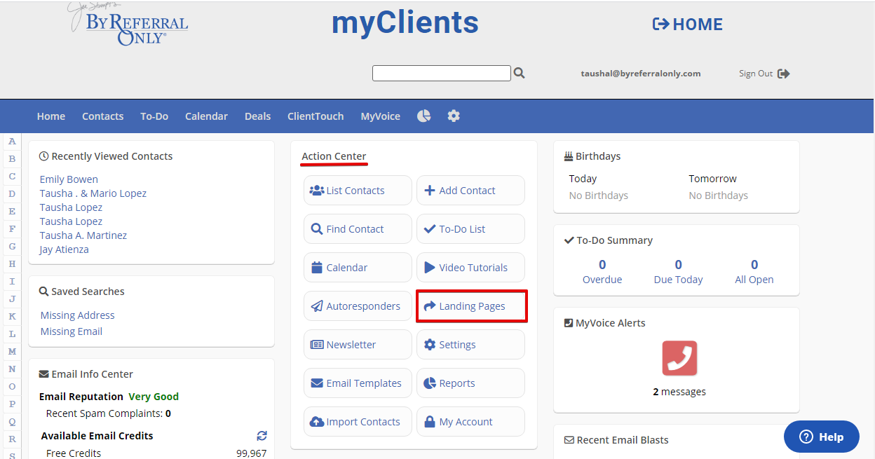Screen dimensions: 875x459
Task: Click the Very Good email reputation text
Action: coord(154,397)
